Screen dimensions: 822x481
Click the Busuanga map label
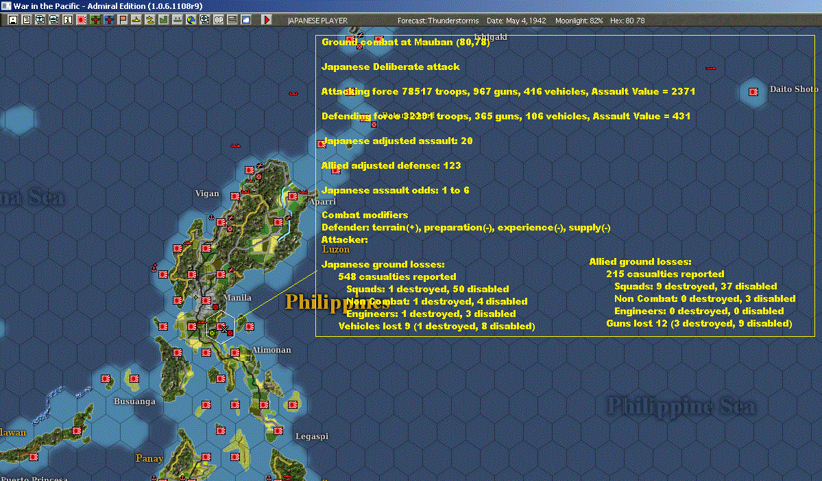tap(135, 401)
